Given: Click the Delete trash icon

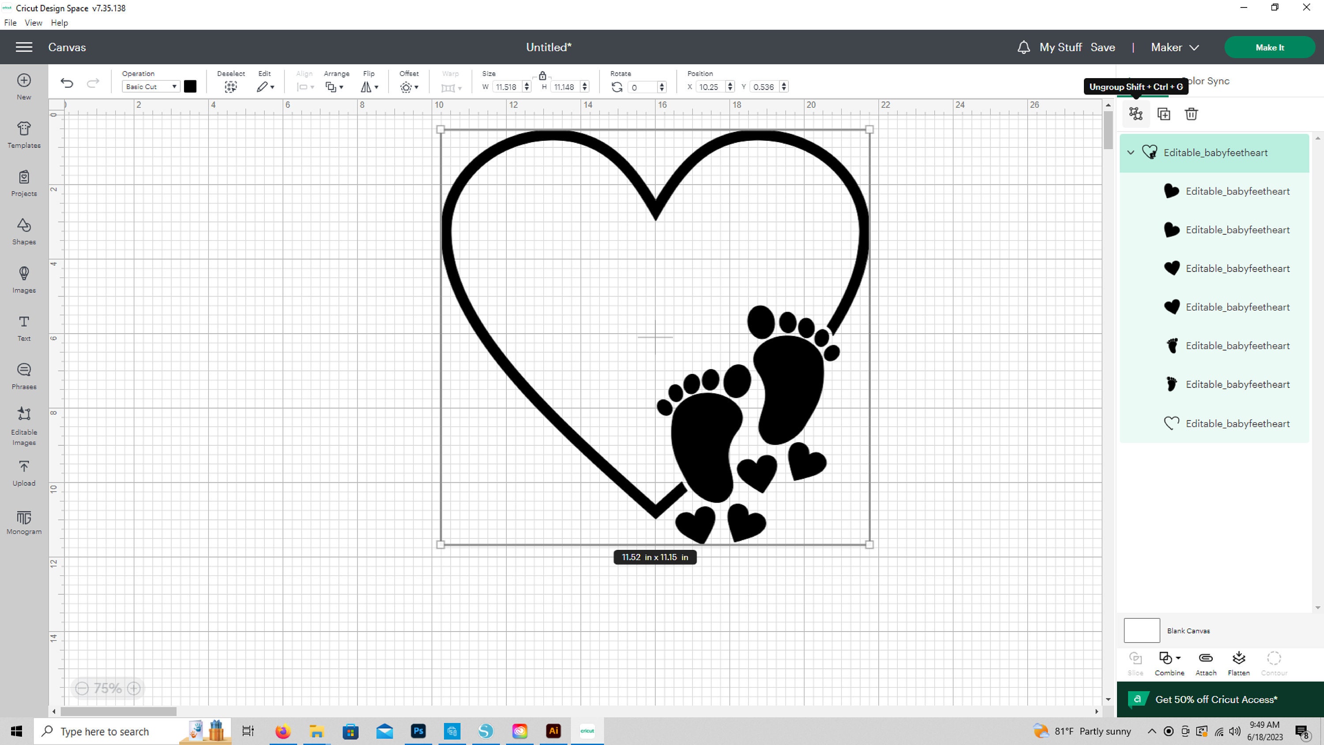Looking at the screenshot, I should (1192, 113).
